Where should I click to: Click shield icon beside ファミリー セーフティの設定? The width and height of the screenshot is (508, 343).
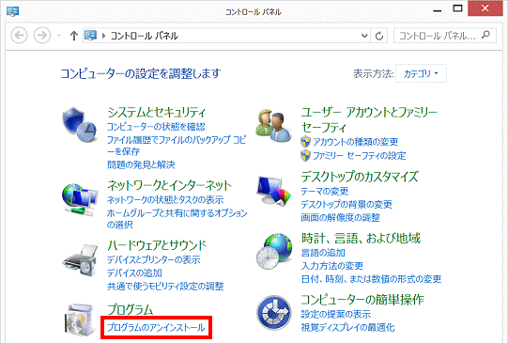click(305, 155)
